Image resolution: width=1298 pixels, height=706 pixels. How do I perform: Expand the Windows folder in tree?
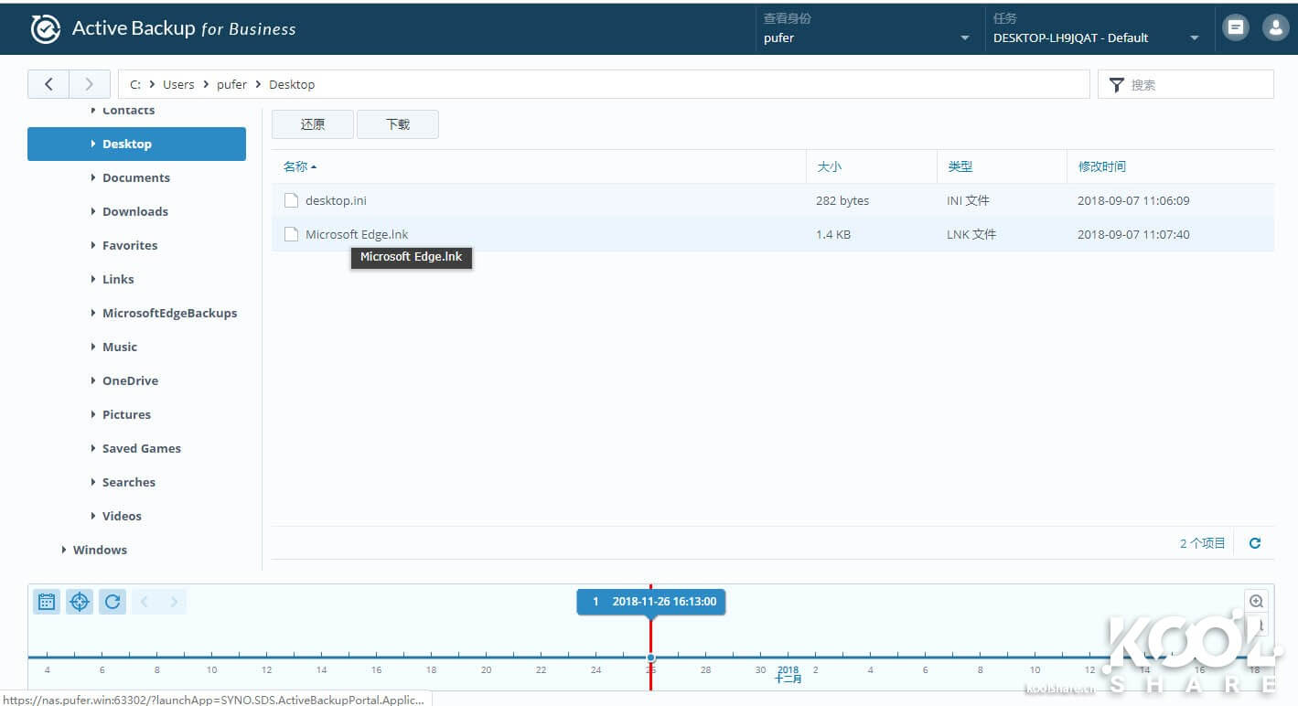(64, 550)
